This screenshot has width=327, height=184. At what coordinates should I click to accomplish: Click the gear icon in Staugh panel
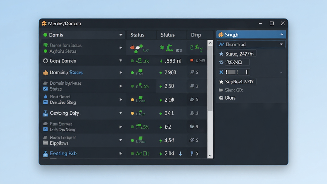[x=221, y=62]
